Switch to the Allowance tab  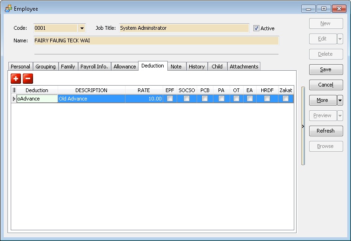coord(125,67)
